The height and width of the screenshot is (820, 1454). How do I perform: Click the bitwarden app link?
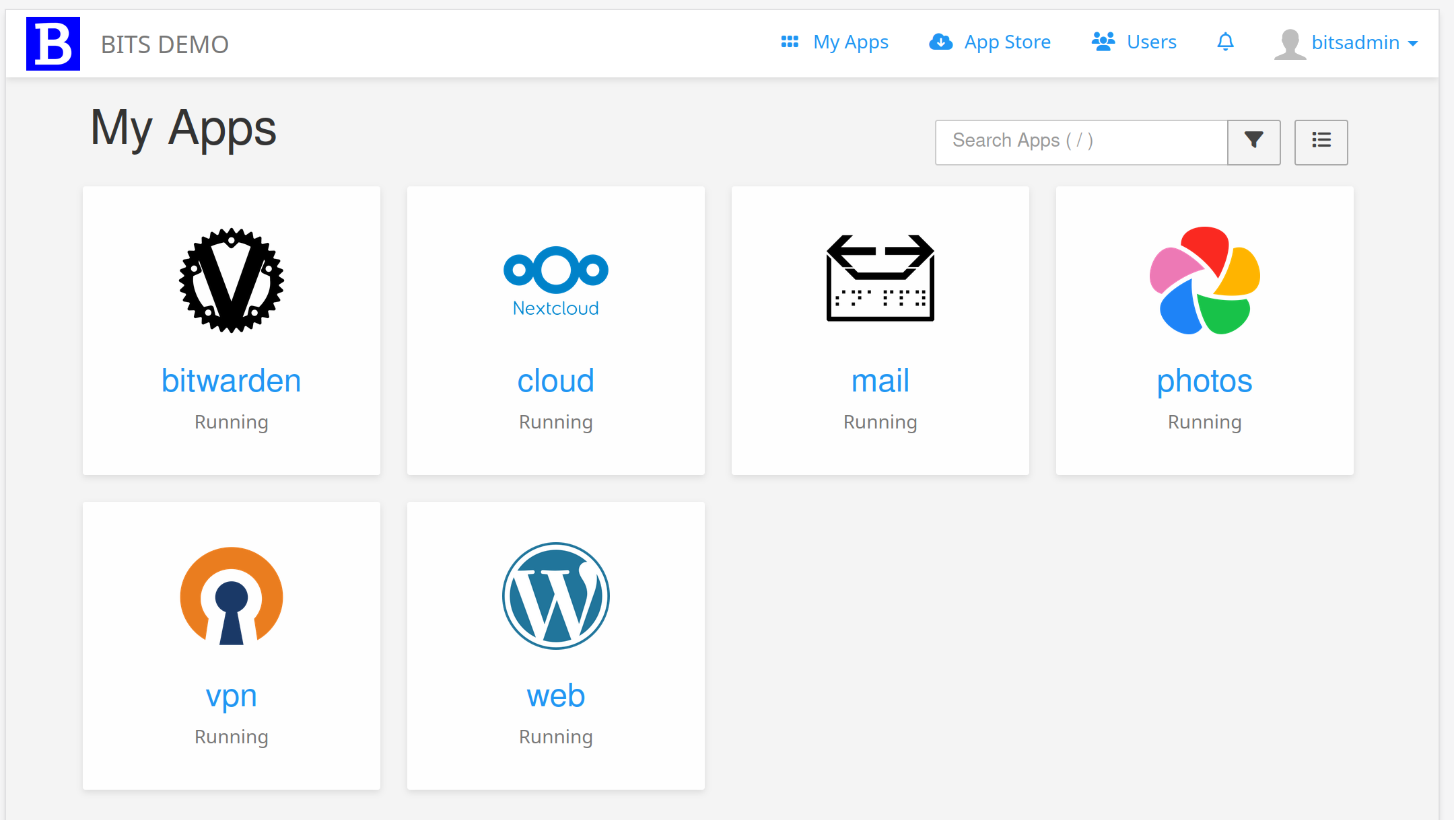(x=232, y=381)
